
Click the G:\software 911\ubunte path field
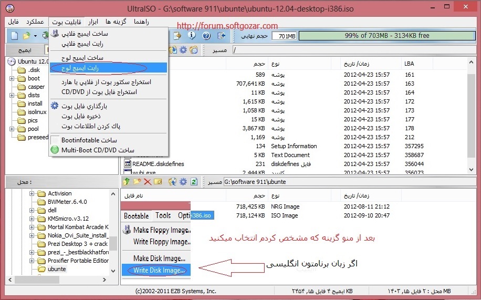(349, 182)
